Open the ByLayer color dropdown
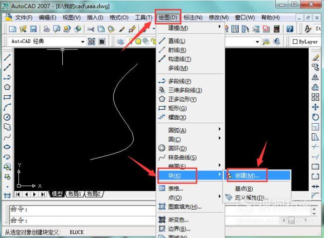 pyautogui.click(x=307, y=41)
